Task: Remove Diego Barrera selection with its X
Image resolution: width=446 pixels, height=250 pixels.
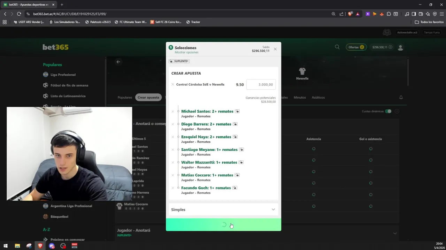Action: click(x=173, y=124)
